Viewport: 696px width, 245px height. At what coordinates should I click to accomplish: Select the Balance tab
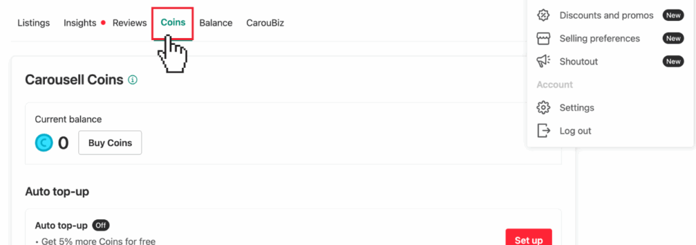(x=215, y=23)
